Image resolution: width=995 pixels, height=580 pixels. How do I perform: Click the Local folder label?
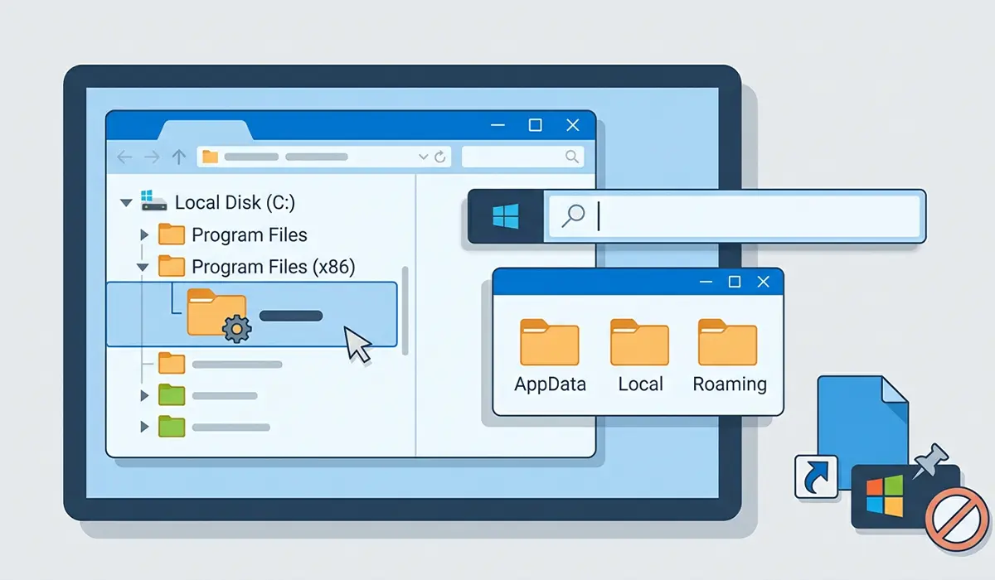[641, 384]
